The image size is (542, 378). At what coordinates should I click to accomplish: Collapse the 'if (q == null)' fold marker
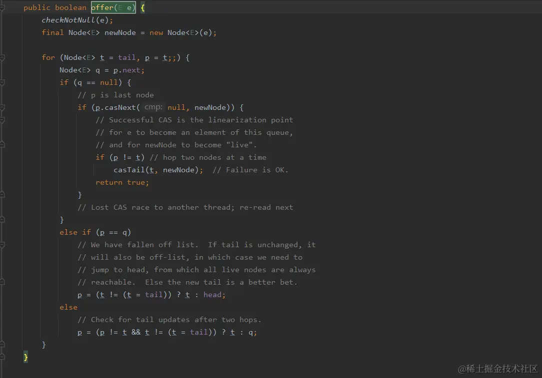(x=2, y=82)
